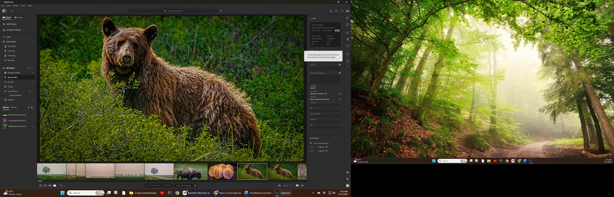This screenshot has height=197, width=614.
Task: Collapse the Info panel chevron
Action: 311,18
